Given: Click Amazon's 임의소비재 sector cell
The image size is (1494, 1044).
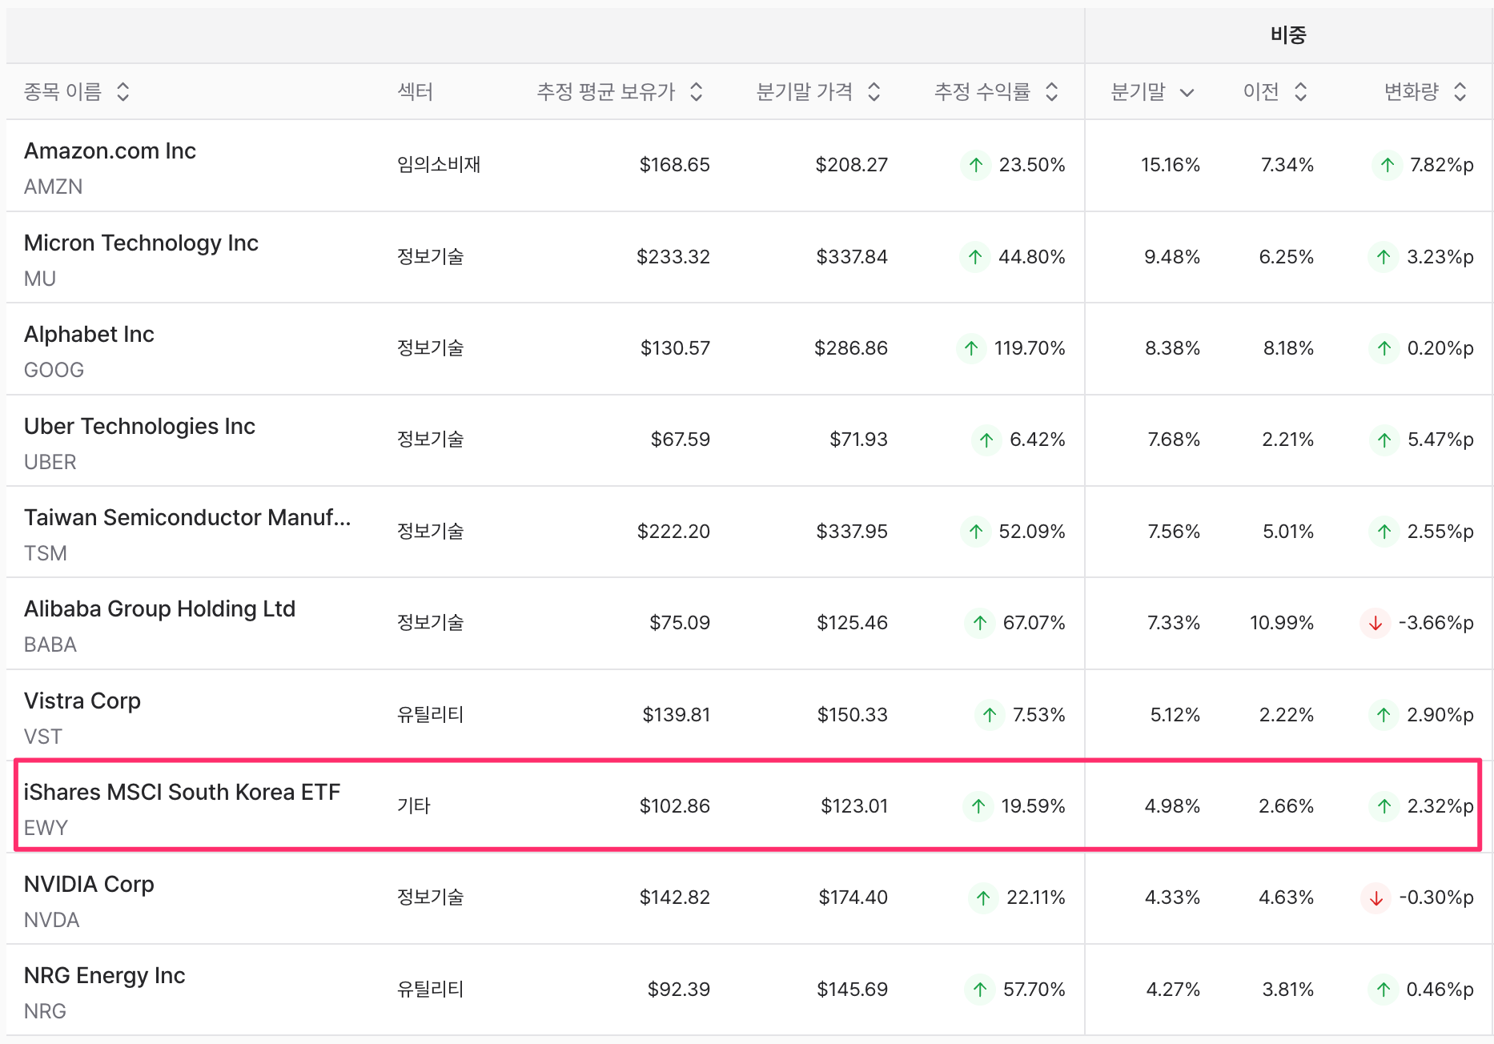Looking at the screenshot, I should 439,165.
